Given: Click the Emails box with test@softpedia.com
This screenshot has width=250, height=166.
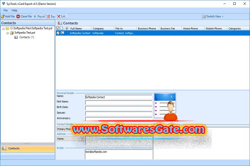Looking at the screenshot, I should click(x=119, y=154).
